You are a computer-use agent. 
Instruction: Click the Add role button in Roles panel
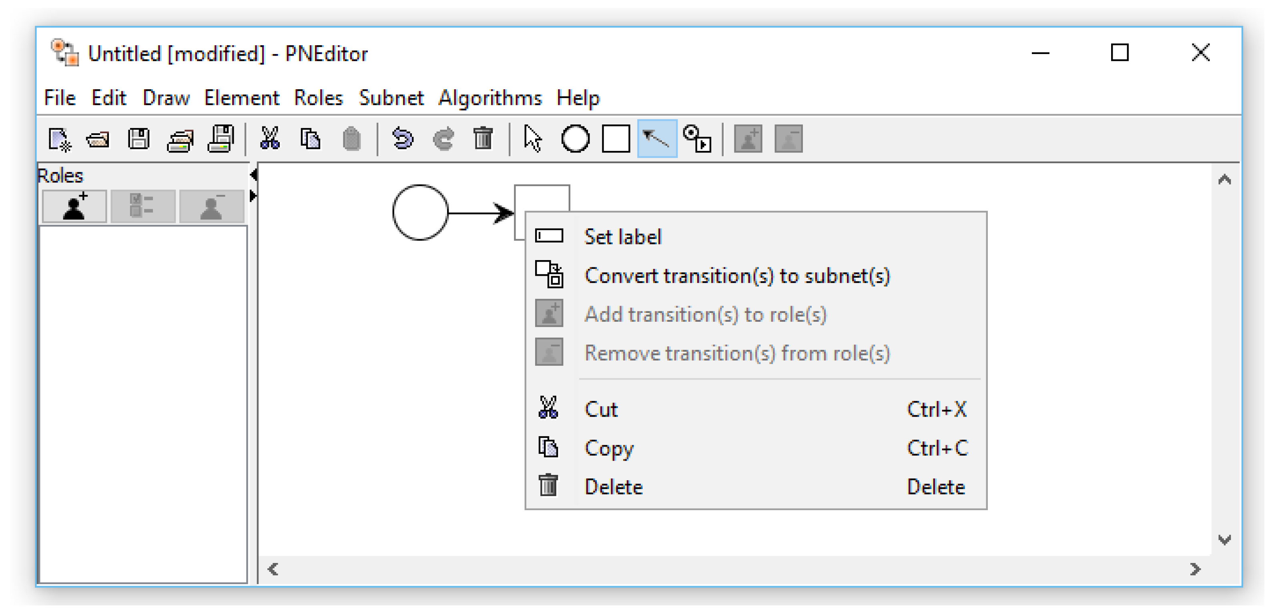[x=74, y=206]
